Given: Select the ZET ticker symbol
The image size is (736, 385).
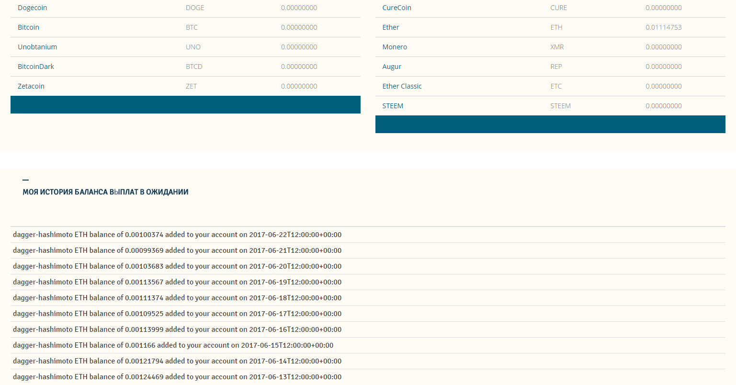Looking at the screenshot, I should point(191,86).
